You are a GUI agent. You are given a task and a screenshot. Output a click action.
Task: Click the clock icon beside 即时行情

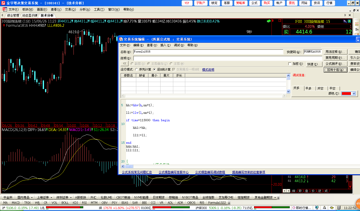click(294, 208)
